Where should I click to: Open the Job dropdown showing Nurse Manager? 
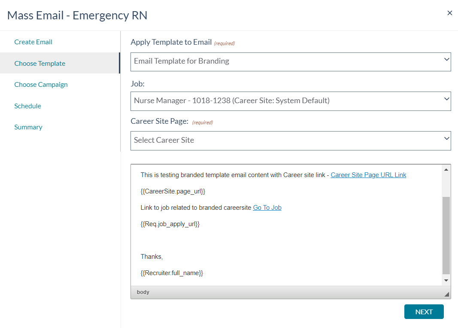[291, 101]
